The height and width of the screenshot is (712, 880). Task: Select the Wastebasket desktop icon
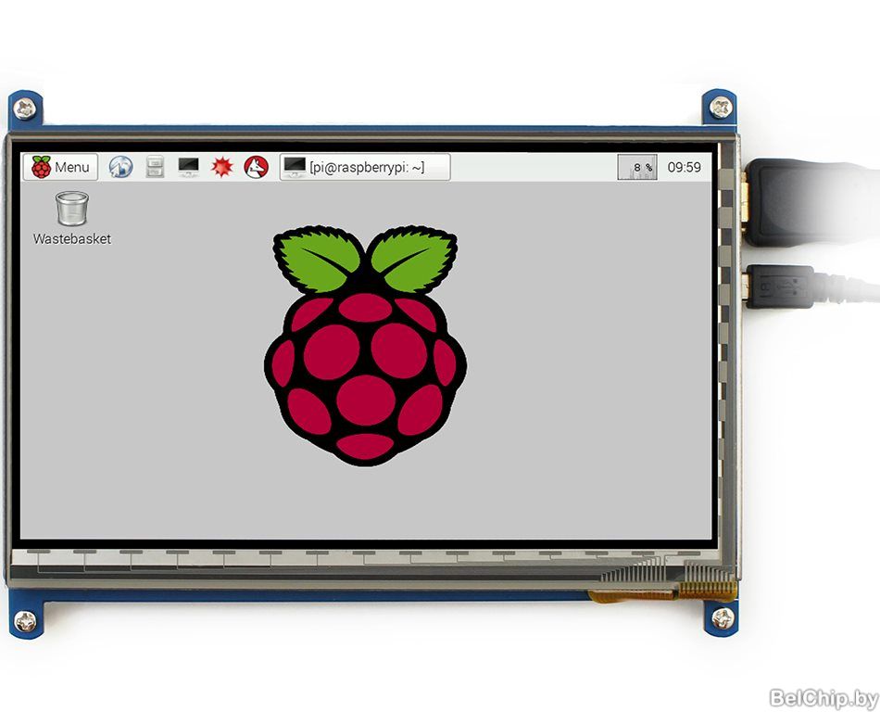click(72, 209)
